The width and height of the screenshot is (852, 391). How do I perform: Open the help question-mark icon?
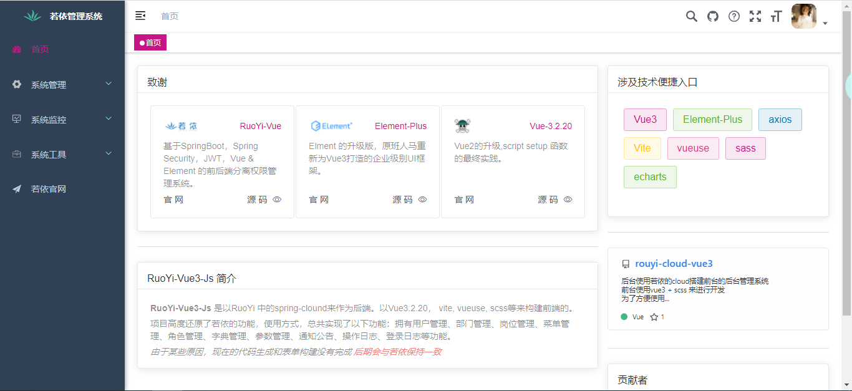733,16
